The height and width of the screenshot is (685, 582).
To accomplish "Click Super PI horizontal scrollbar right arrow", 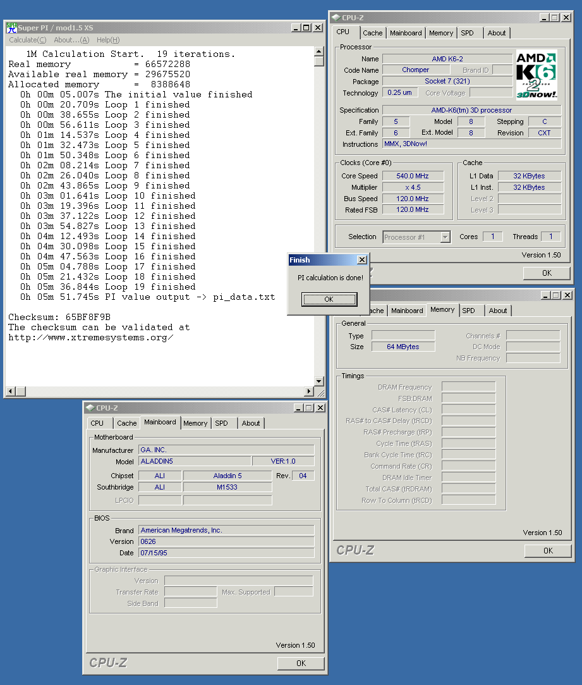I will pyautogui.click(x=309, y=391).
